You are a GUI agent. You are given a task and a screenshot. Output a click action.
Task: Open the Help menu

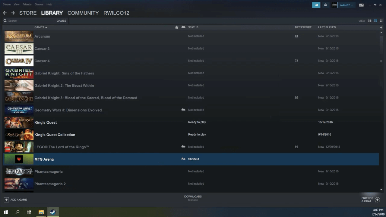[x=49, y=5]
